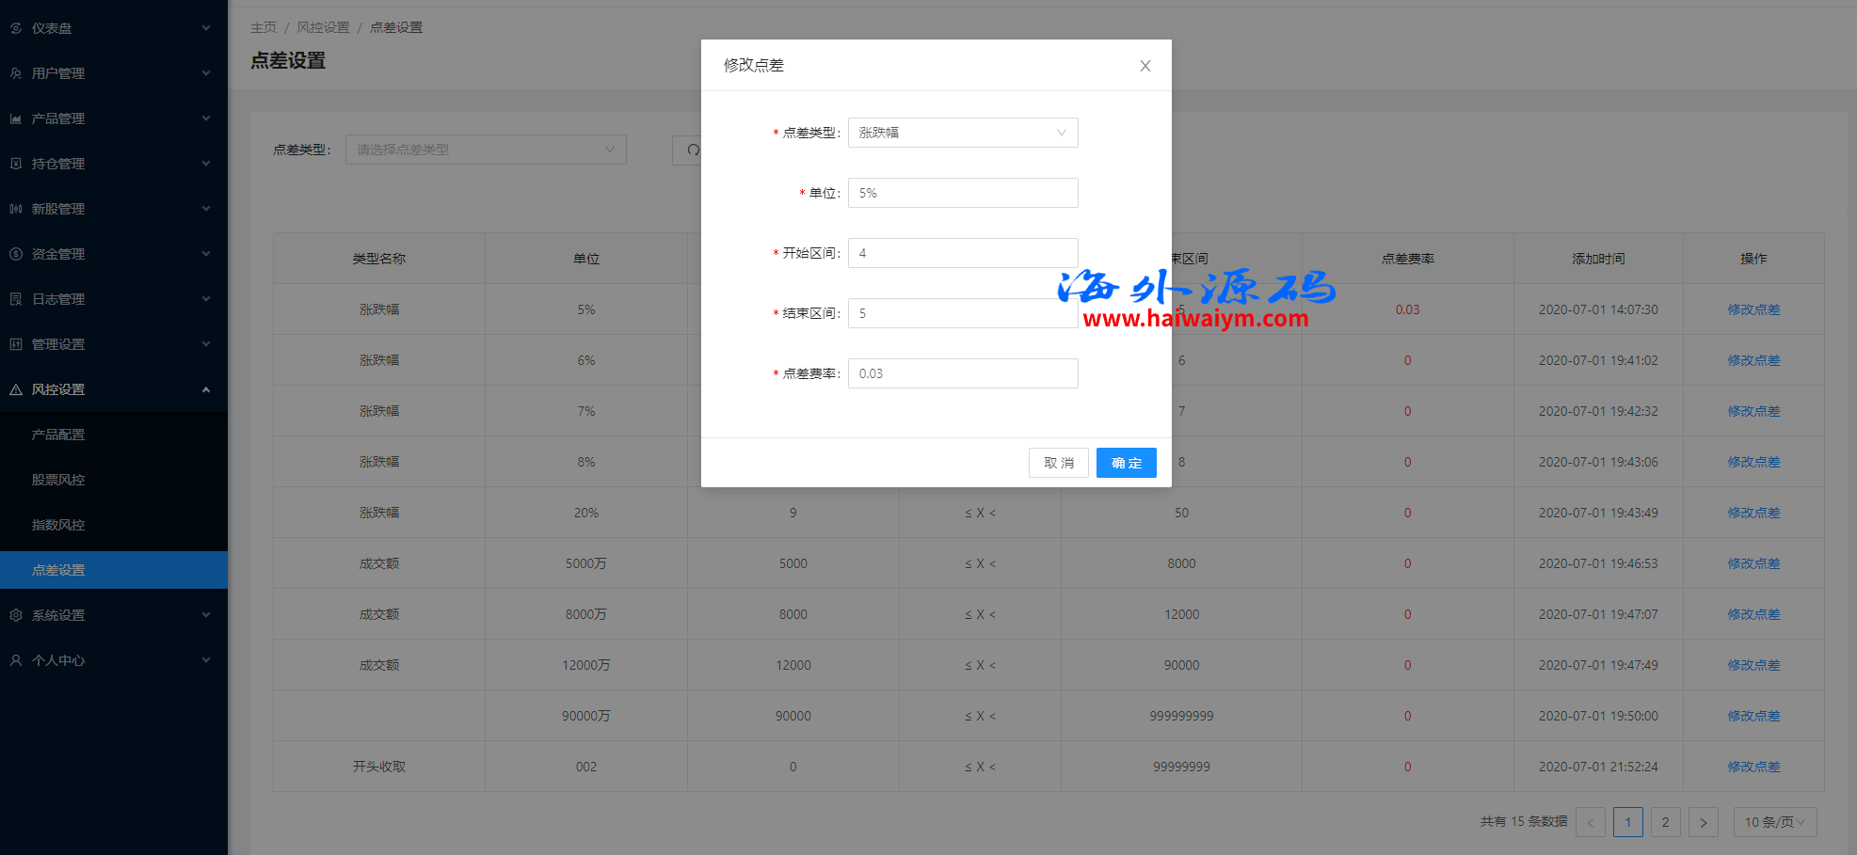Go to page 2 in pagination
This screenshot has width=1857, height=855.
pos(1665,822)
